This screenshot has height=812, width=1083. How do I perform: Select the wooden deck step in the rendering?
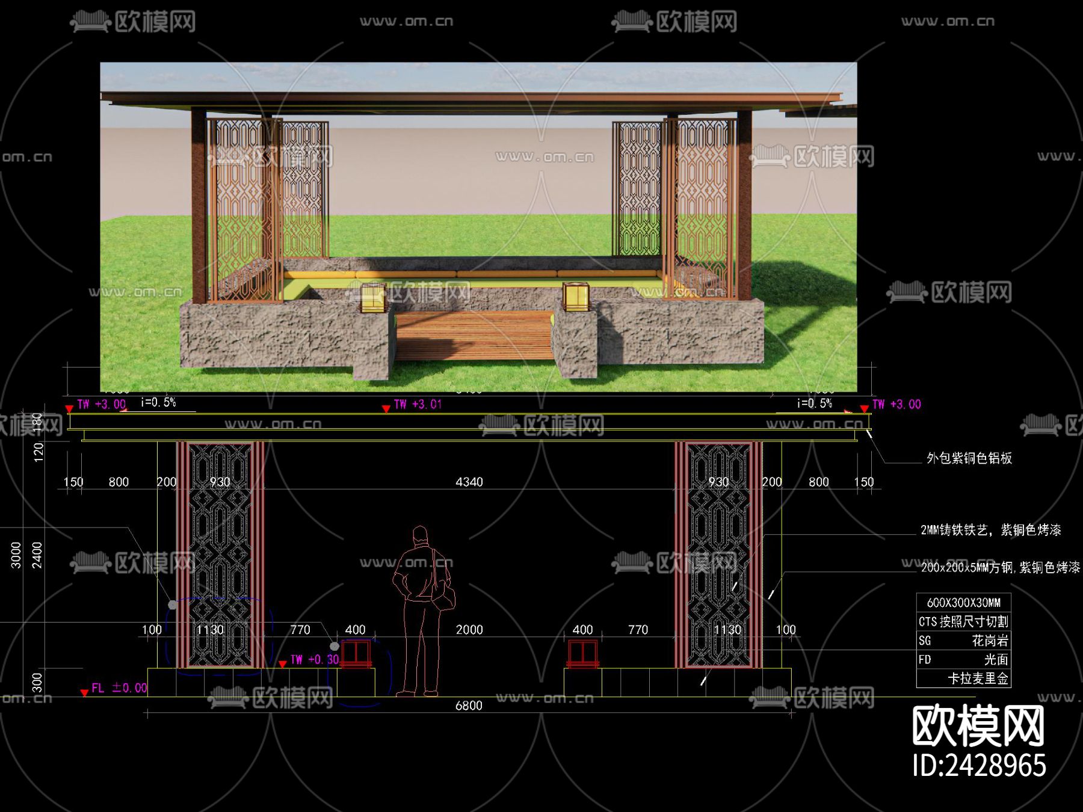tap(474, 336)
